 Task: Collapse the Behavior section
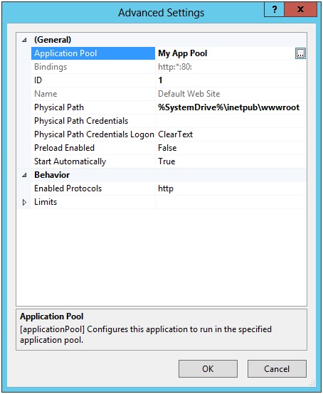point(24,175)
